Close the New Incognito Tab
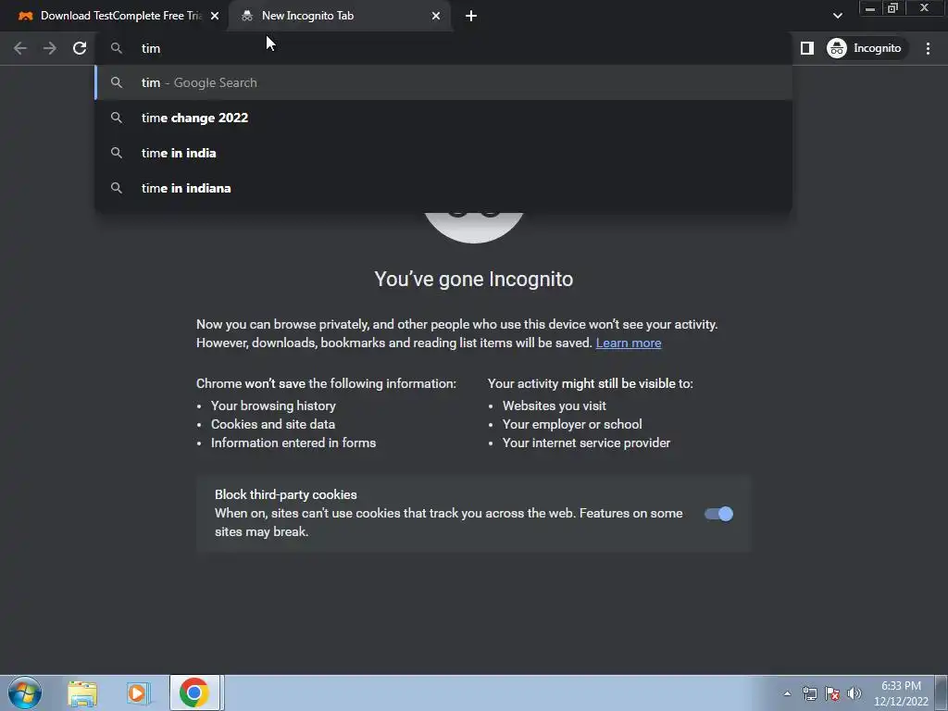The image size is (948, 711). point(436,16)
